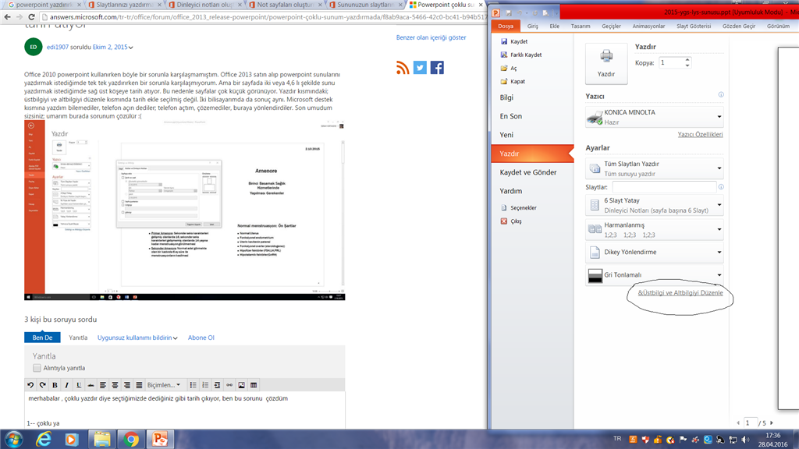Click the Kaydet save icon in backstage
799x449 pixels.
click(504, 41)
